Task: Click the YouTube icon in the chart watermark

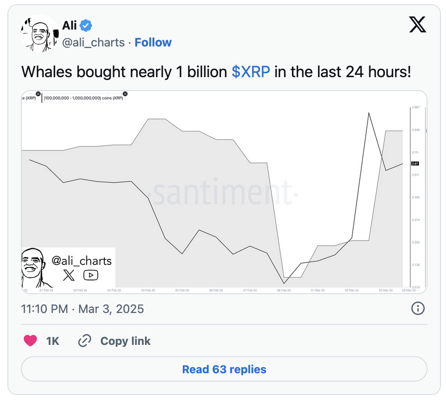Action: click(x=91, y=275)
